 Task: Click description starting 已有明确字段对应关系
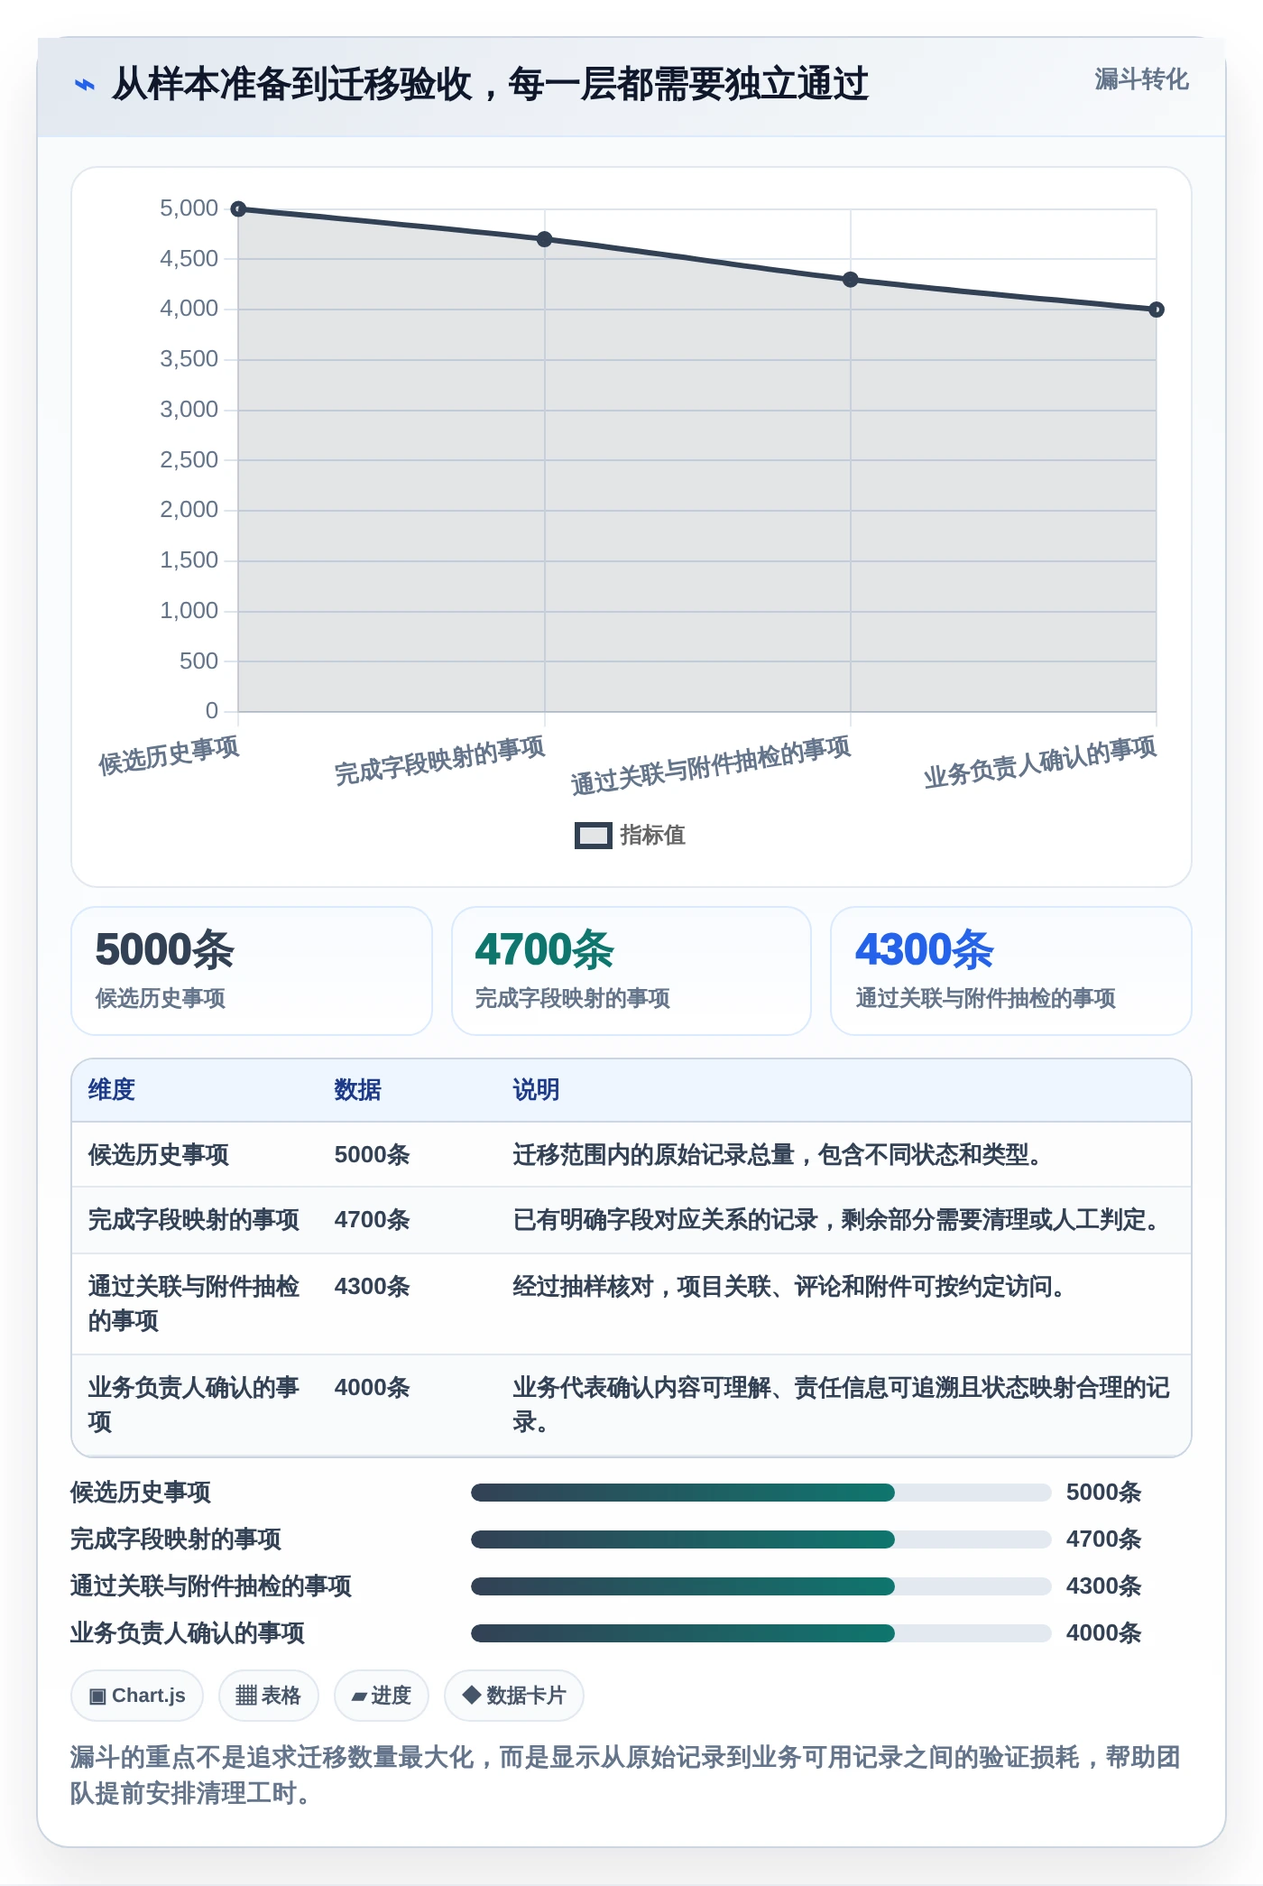(838, 1219)
